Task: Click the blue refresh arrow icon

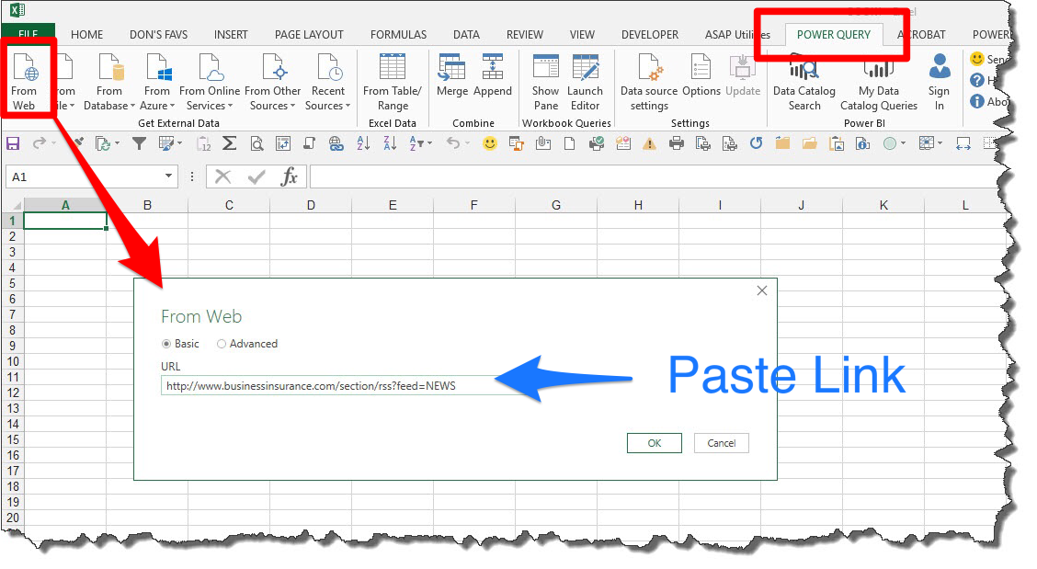Action: pos(756,142)
